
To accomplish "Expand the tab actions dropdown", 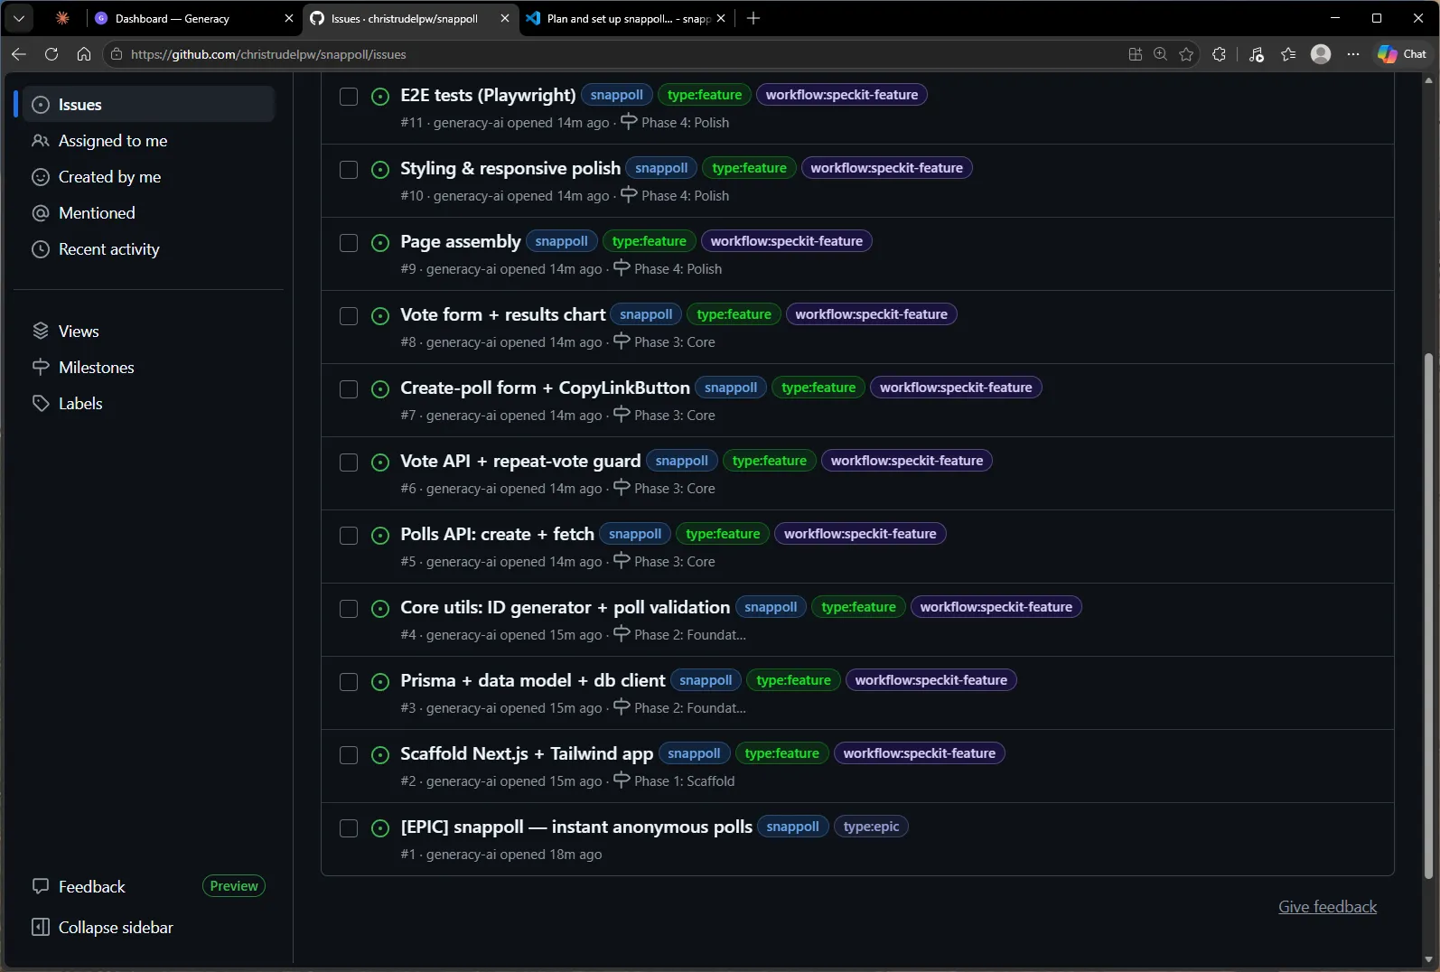I will pyautogui.click(x=18, y=18).
